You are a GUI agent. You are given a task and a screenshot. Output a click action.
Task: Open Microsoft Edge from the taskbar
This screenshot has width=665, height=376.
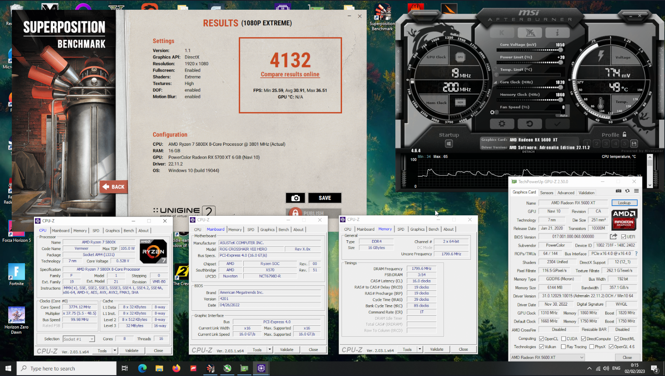(142, 368)
